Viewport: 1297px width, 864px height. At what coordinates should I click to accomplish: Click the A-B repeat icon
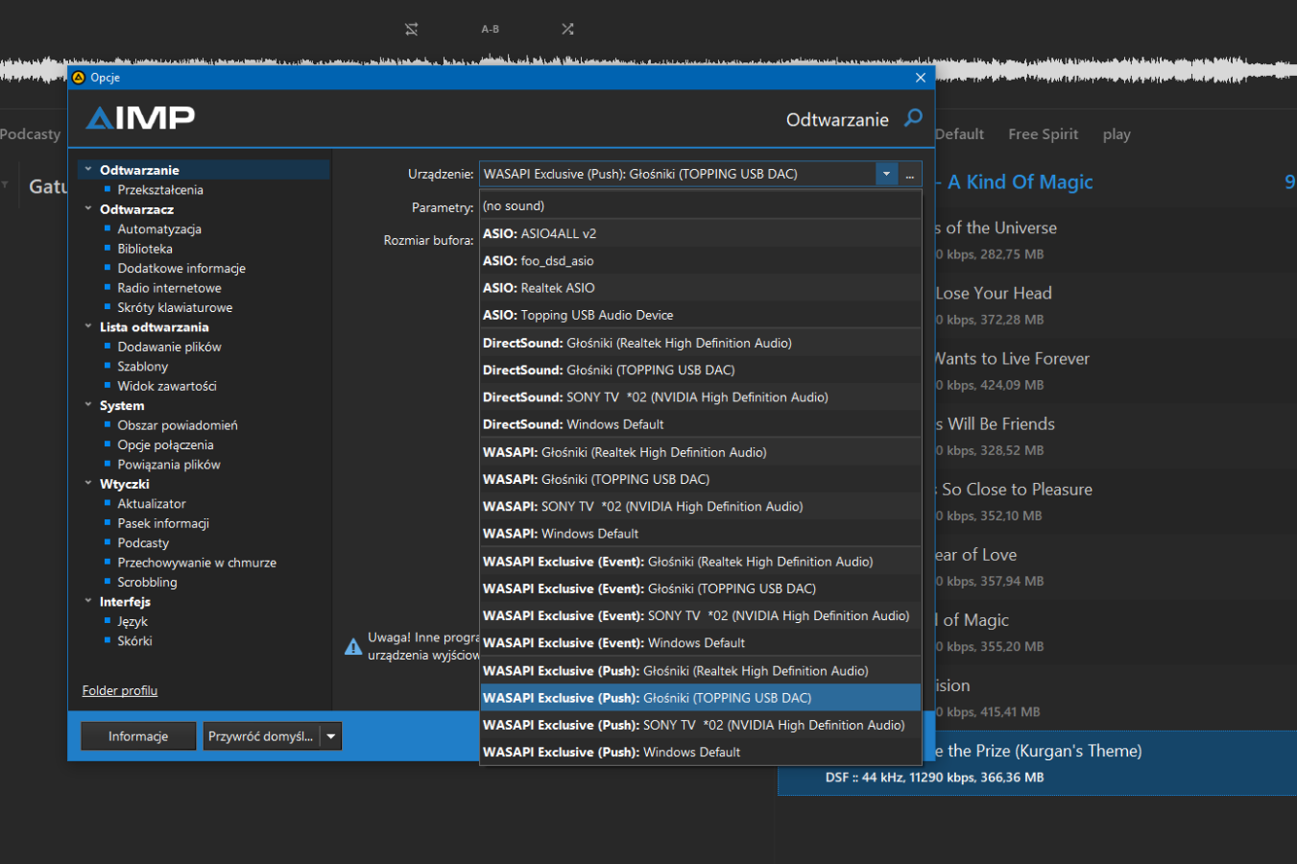(x=491, y=29)
